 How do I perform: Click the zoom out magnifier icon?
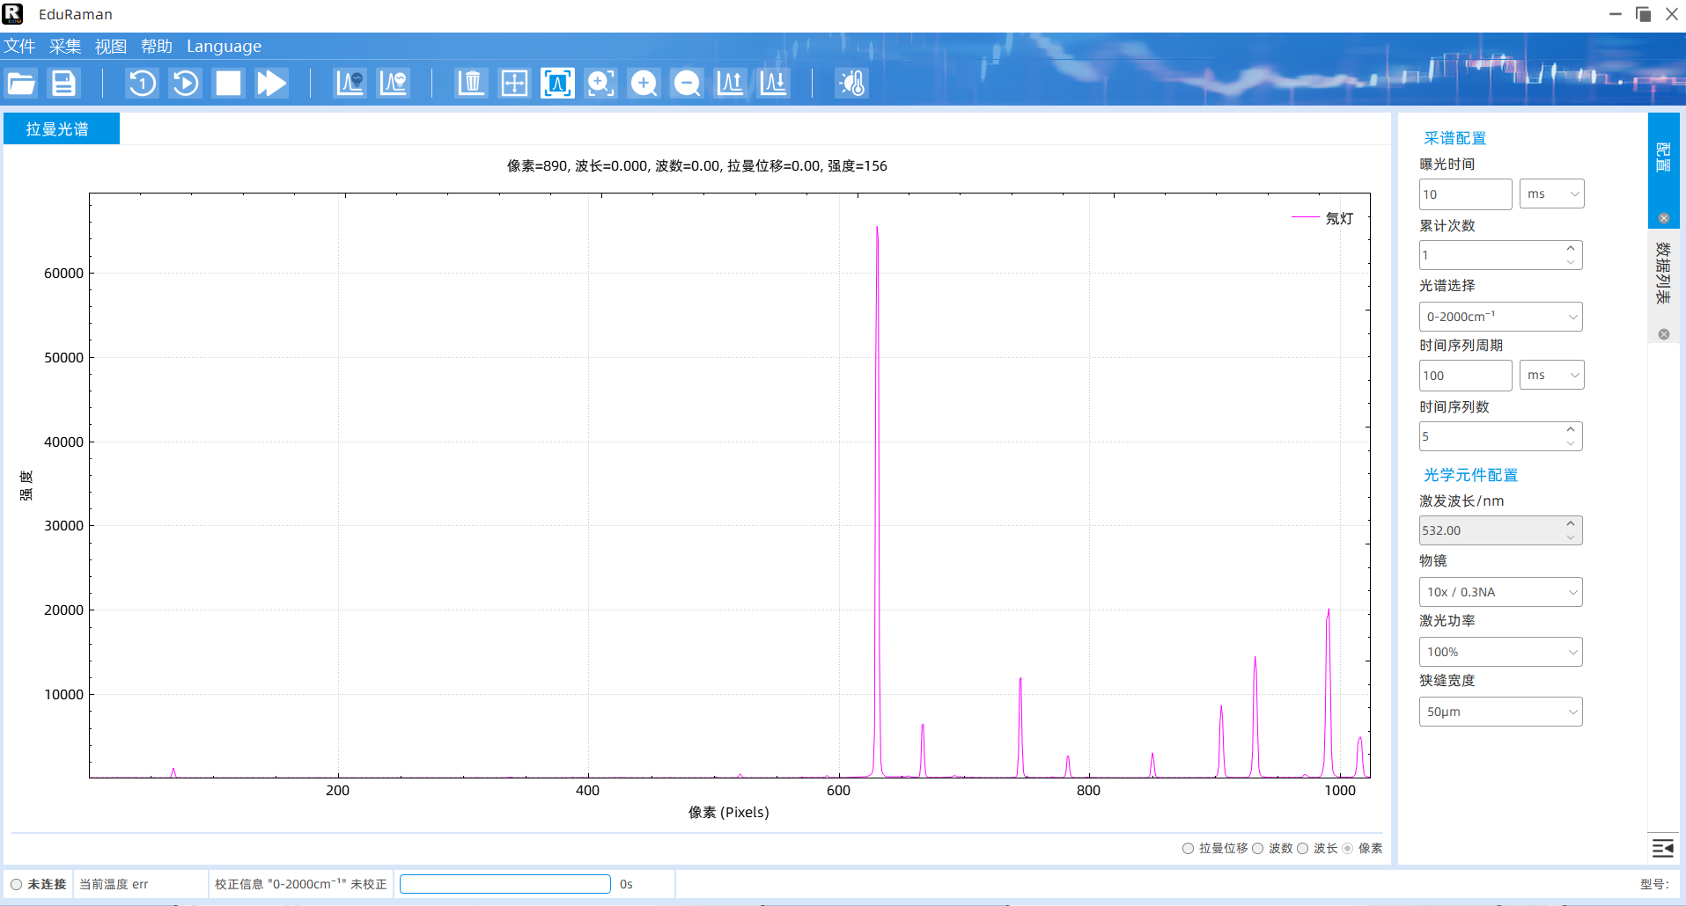click(x=687, y=84)
